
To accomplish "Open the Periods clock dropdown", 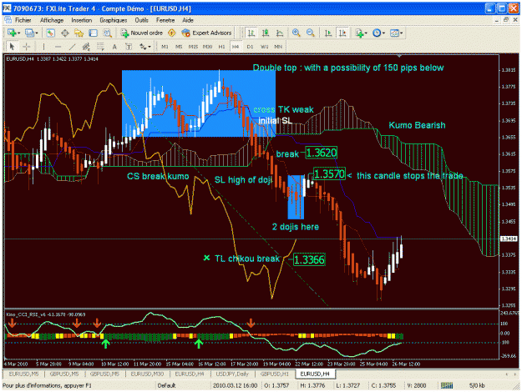I will point(378,33).
